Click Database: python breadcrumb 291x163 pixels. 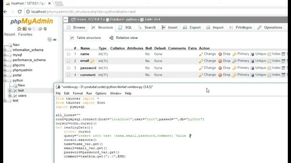(123, 19)
